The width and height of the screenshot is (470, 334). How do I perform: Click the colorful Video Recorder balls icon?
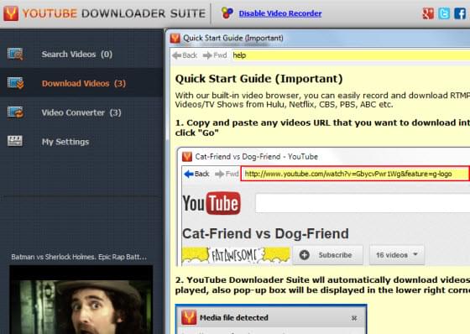[x=227, y=13]
